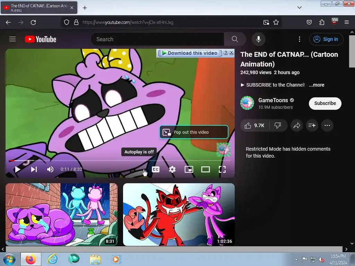Open the 1:02:36 red cat video thumbnail
Image resolution: width=355 pixels, height=266 pixels.
coord(179,214)
